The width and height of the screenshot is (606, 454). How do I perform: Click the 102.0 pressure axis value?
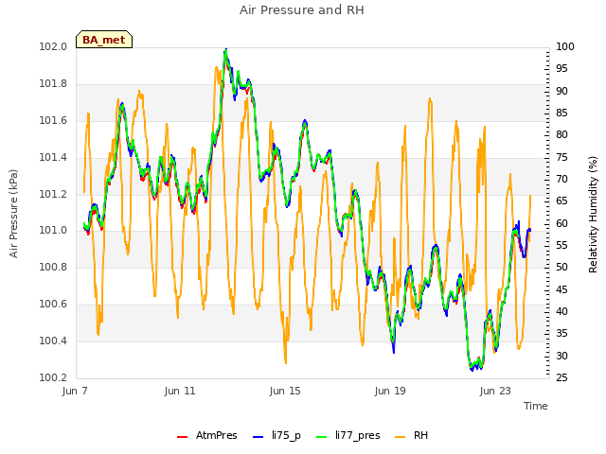(x=53, y=46)
